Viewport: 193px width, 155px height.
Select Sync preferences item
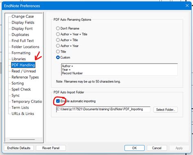pyautogui.click(x=15, y=95)
